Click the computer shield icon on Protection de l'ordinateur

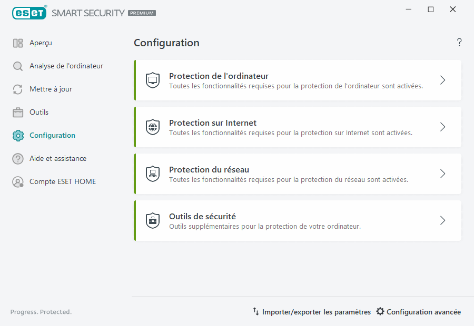click(x=153, y=80)
